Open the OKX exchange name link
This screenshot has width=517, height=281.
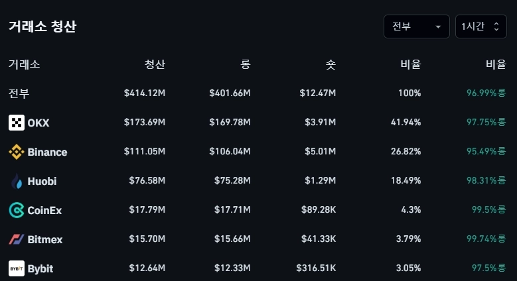coord(38,123)
